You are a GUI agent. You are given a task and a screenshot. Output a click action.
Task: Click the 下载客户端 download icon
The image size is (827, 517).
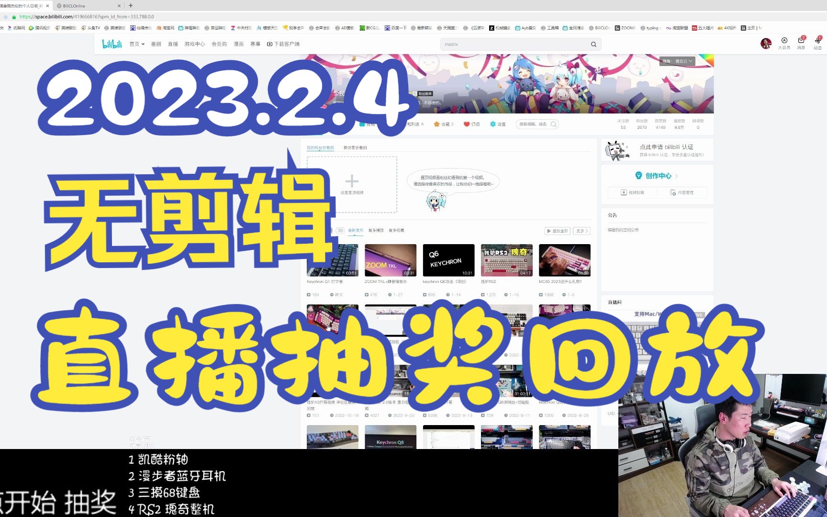(x=269, y=44)
